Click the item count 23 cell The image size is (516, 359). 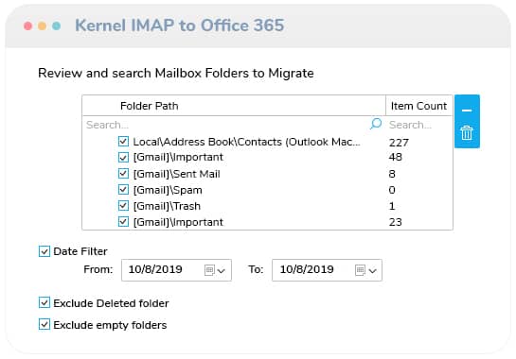(395, 222)
